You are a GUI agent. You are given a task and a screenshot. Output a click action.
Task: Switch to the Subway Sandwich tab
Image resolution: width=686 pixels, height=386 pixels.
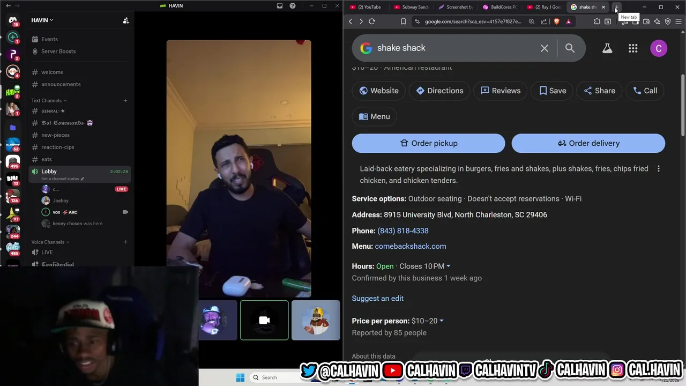click(x=412, y=7)
